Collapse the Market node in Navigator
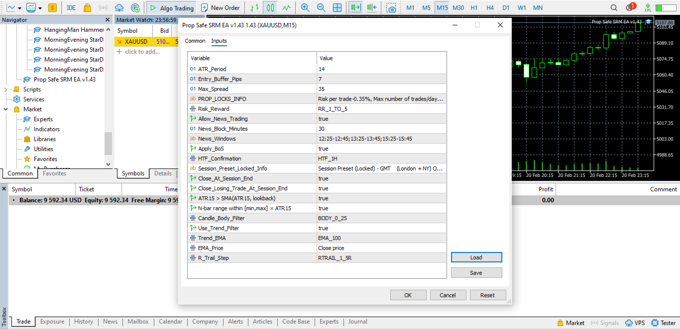 (x=5, y=109)
